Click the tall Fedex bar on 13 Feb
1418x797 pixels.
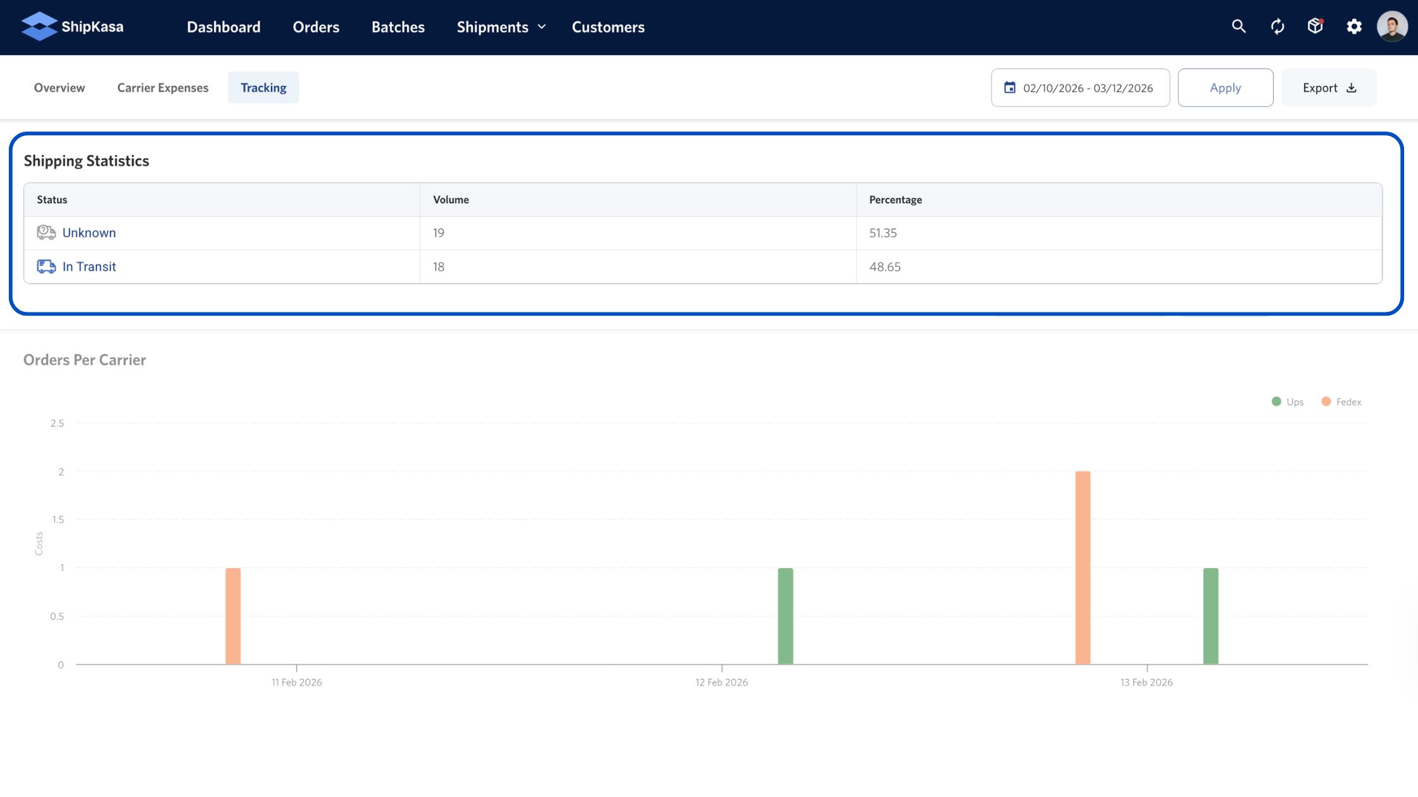pos(1082,567)
